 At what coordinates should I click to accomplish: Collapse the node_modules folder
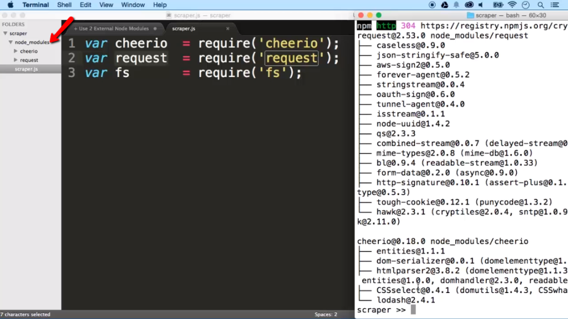point(11,42)
